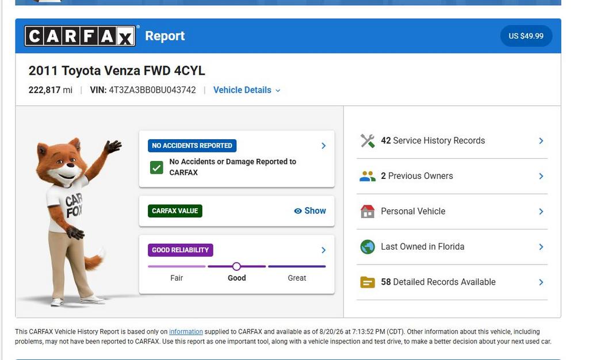This screenshot has width=589, height=360.
Task: Click the reliability slider handle at Good
Action: point(236,266)
